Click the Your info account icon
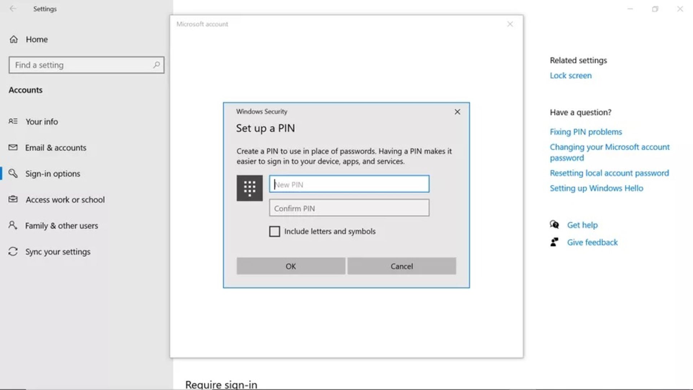 click(14, 121)
